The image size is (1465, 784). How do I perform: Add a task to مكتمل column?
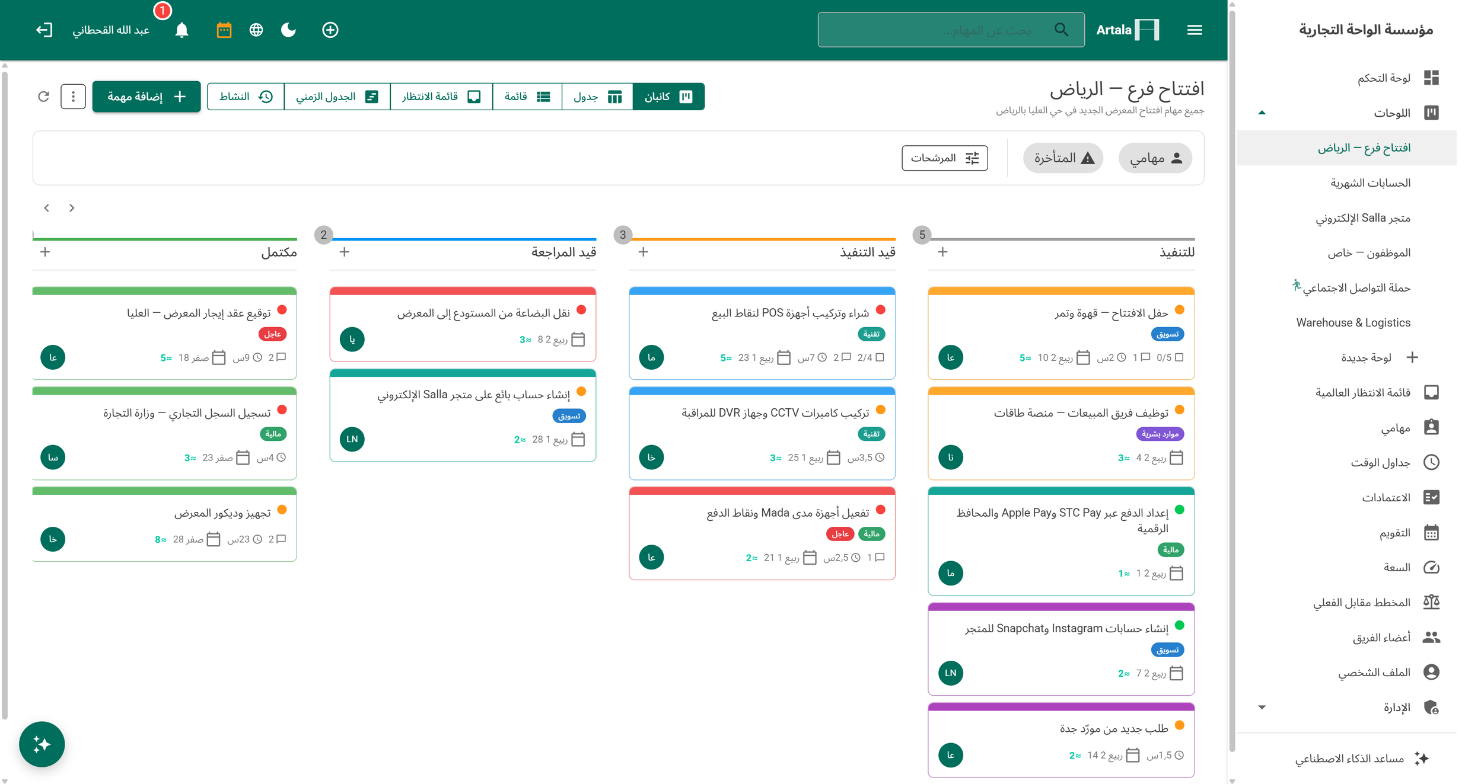[45, 252]
